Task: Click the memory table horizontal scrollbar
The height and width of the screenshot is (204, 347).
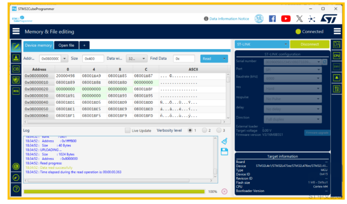Action: point(124,122)
